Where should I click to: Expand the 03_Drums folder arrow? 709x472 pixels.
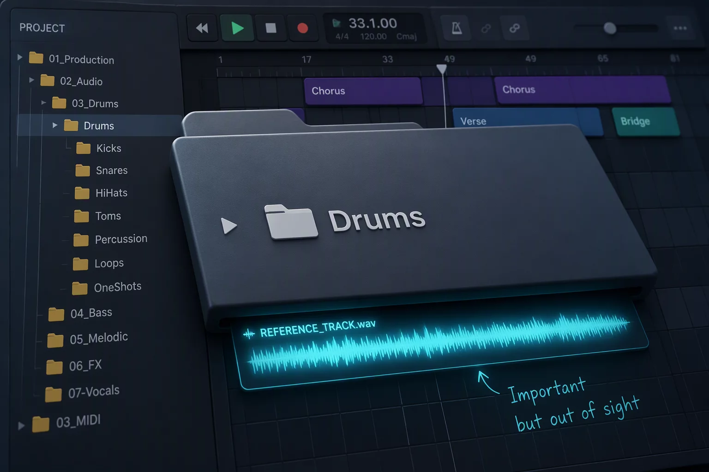point(43,102)
